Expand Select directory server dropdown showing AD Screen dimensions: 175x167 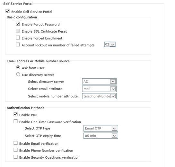pos(99,82)
